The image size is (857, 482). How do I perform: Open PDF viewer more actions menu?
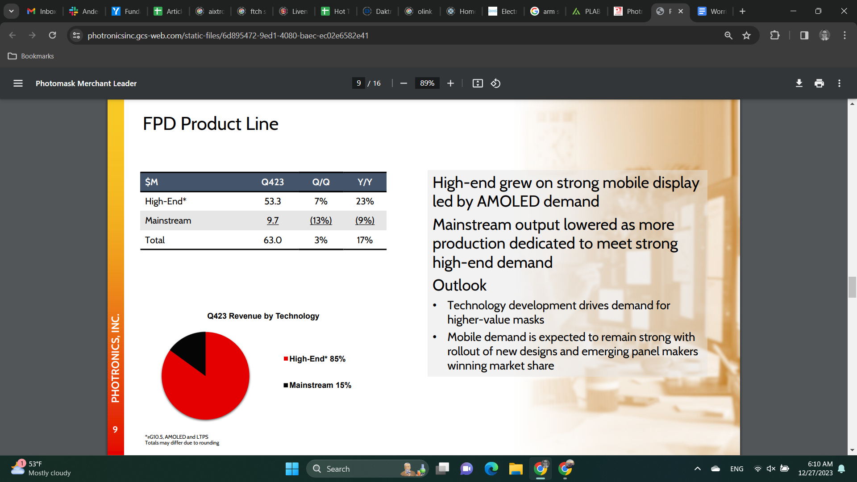tap(839, 83)
